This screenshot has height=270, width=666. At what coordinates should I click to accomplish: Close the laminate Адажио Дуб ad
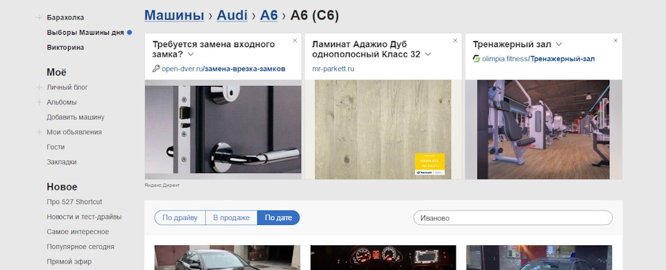[x=455, y=40]
